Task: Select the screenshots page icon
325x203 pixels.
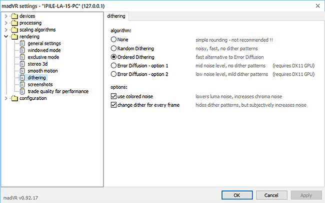Action: click(x=22, y=85)
